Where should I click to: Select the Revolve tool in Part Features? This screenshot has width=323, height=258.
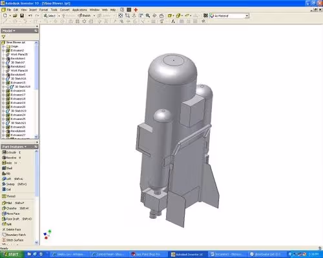coord(11,157)
